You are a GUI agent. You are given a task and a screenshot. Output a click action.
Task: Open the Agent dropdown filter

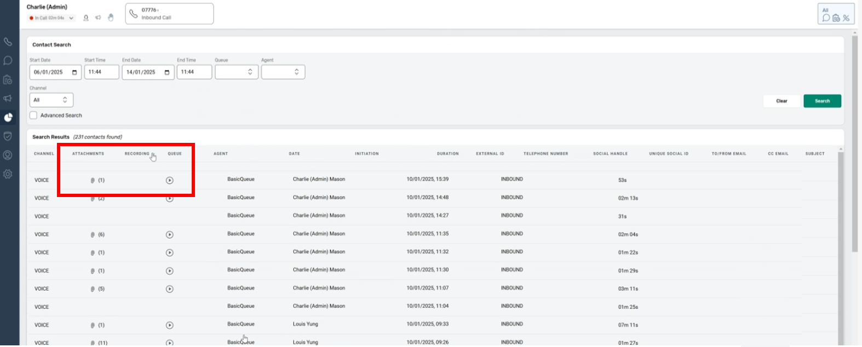pyautogui.click(x=283, y=72)
